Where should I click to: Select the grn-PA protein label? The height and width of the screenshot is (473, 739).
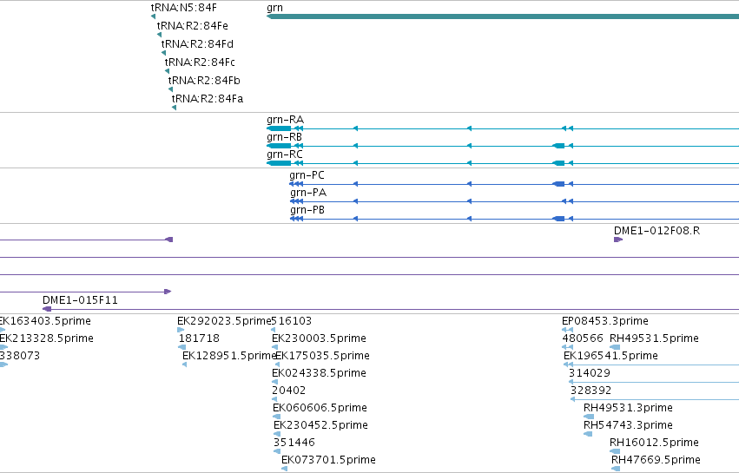(x=308, y=193)
